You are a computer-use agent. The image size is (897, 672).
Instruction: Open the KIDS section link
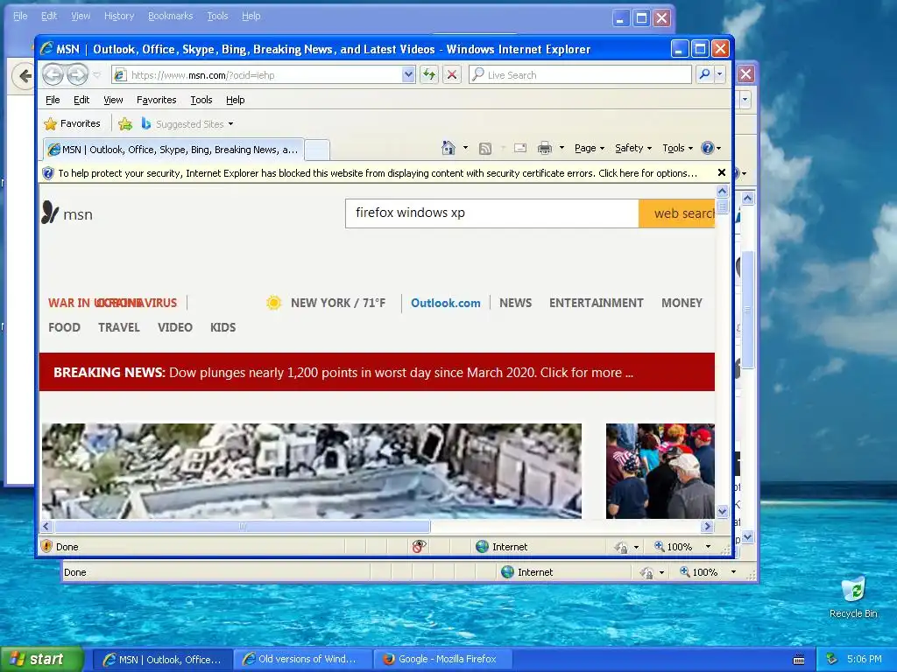(222, 327)
